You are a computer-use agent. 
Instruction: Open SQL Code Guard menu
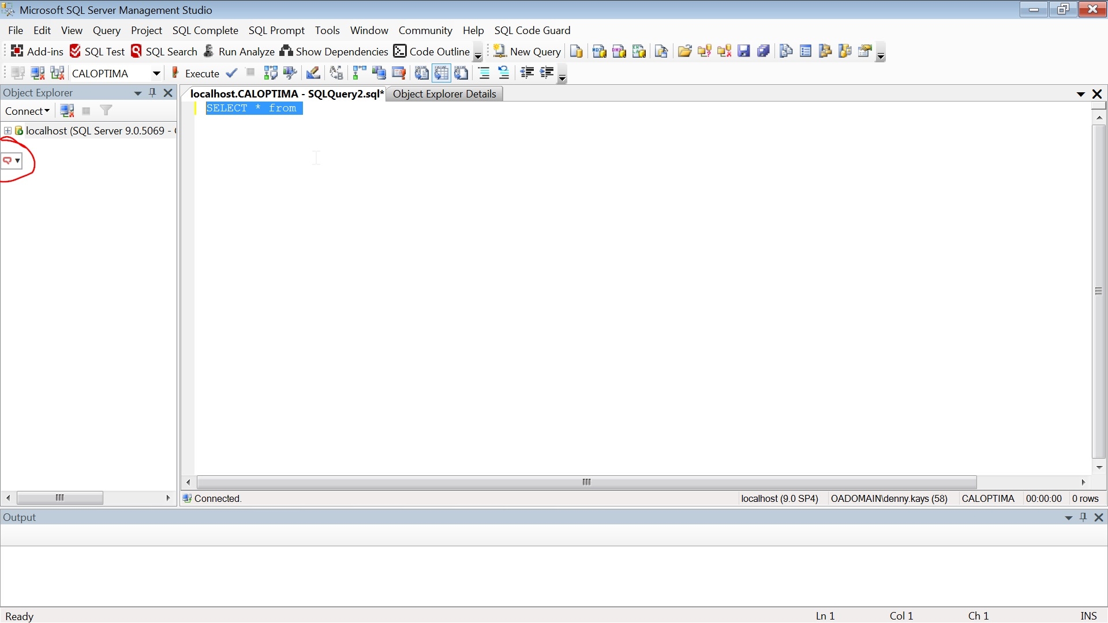coord(533,31)
